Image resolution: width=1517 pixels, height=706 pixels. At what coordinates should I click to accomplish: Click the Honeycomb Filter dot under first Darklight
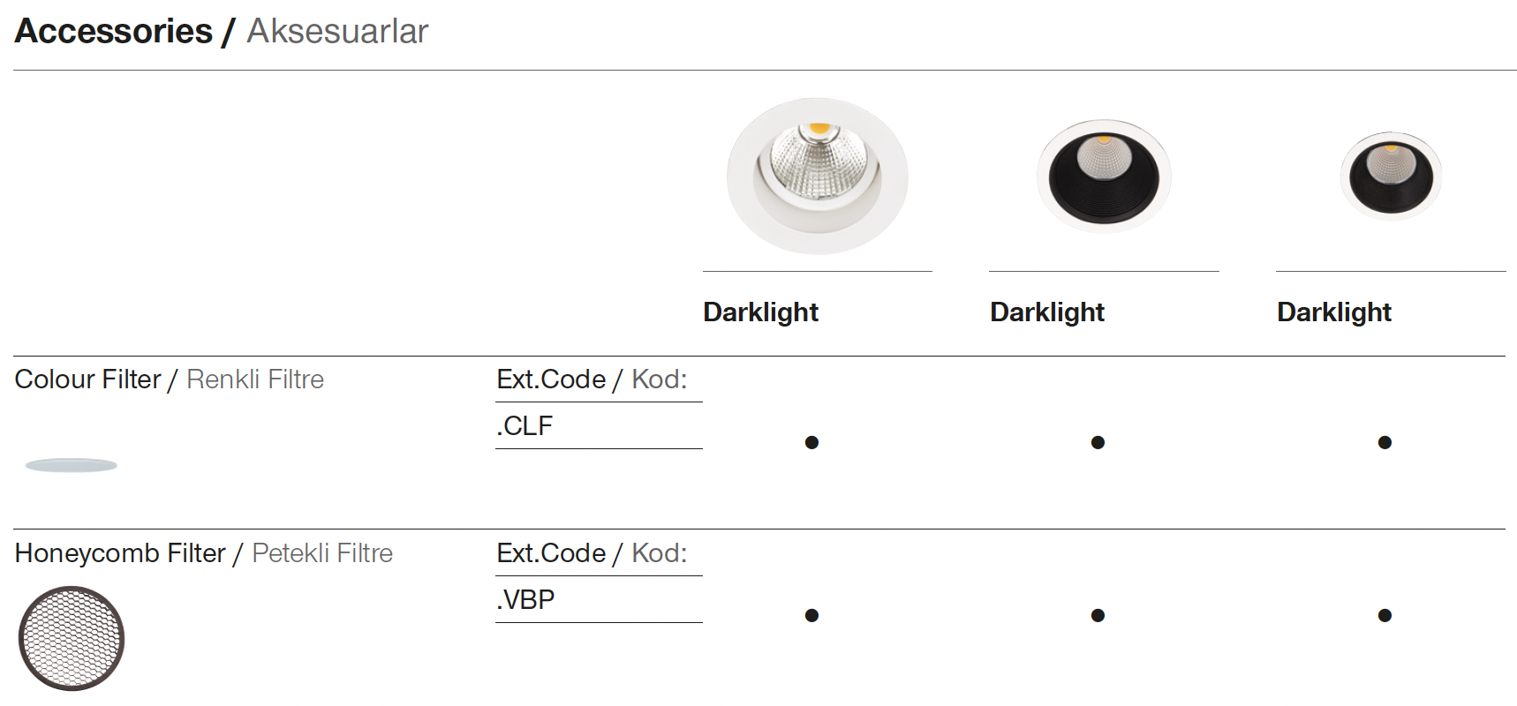pos(811,615)
